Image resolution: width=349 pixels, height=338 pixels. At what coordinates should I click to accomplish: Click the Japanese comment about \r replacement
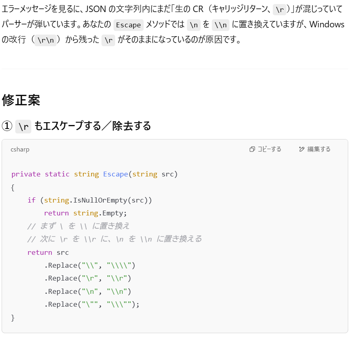(x=114, y=239)
